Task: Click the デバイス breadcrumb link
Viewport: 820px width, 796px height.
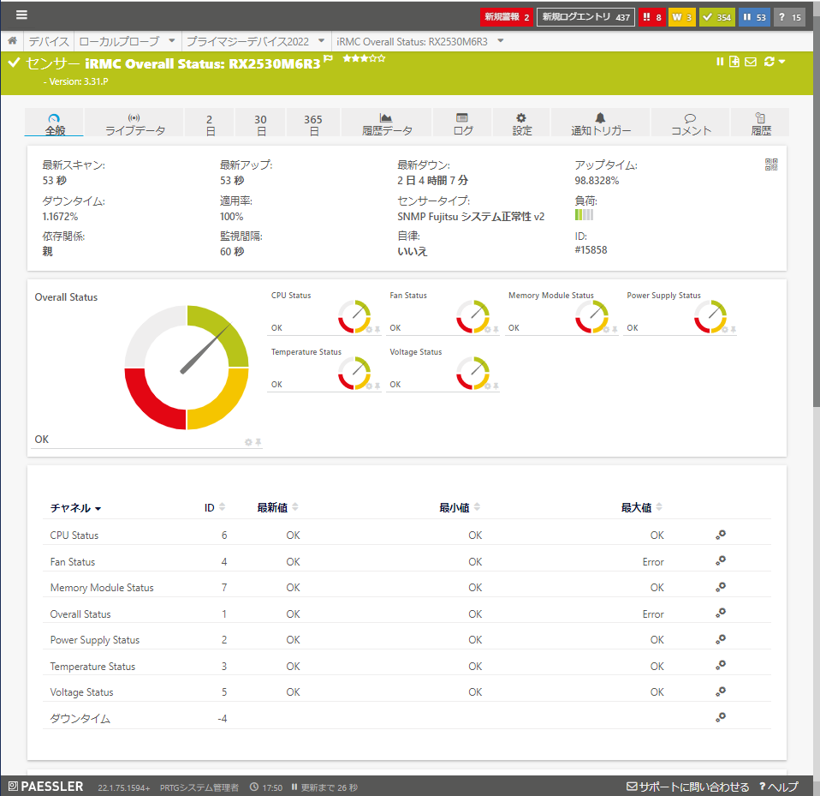Action: pos(48,41)
